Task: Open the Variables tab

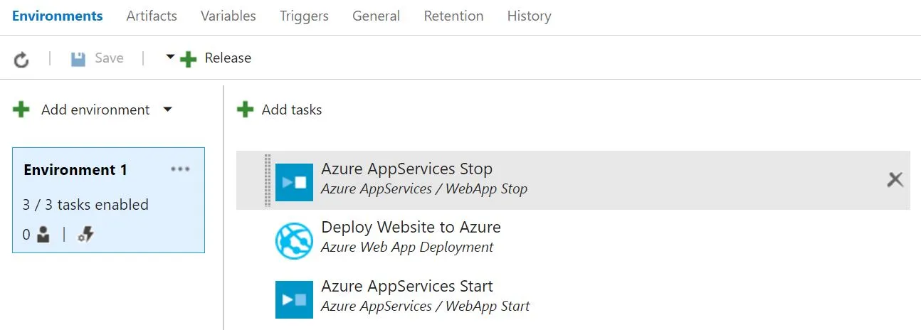Action: (228, 16)
